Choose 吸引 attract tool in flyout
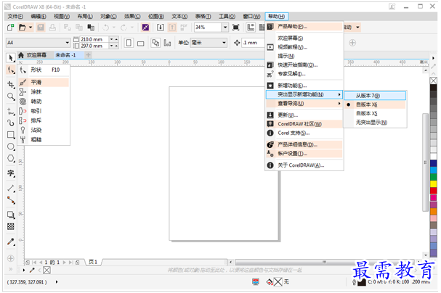441x293 pixels. tap(44, 111)
